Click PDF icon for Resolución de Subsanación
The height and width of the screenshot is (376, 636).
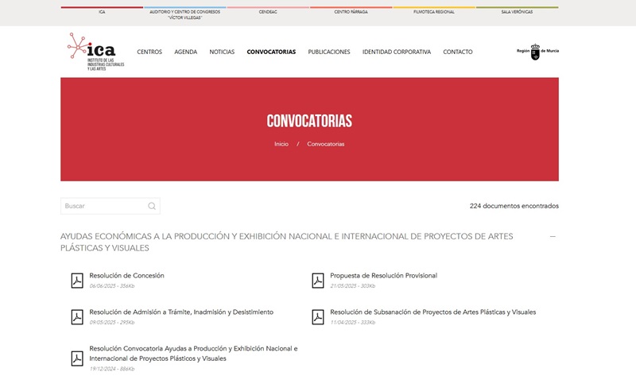[x=318, y=316]
